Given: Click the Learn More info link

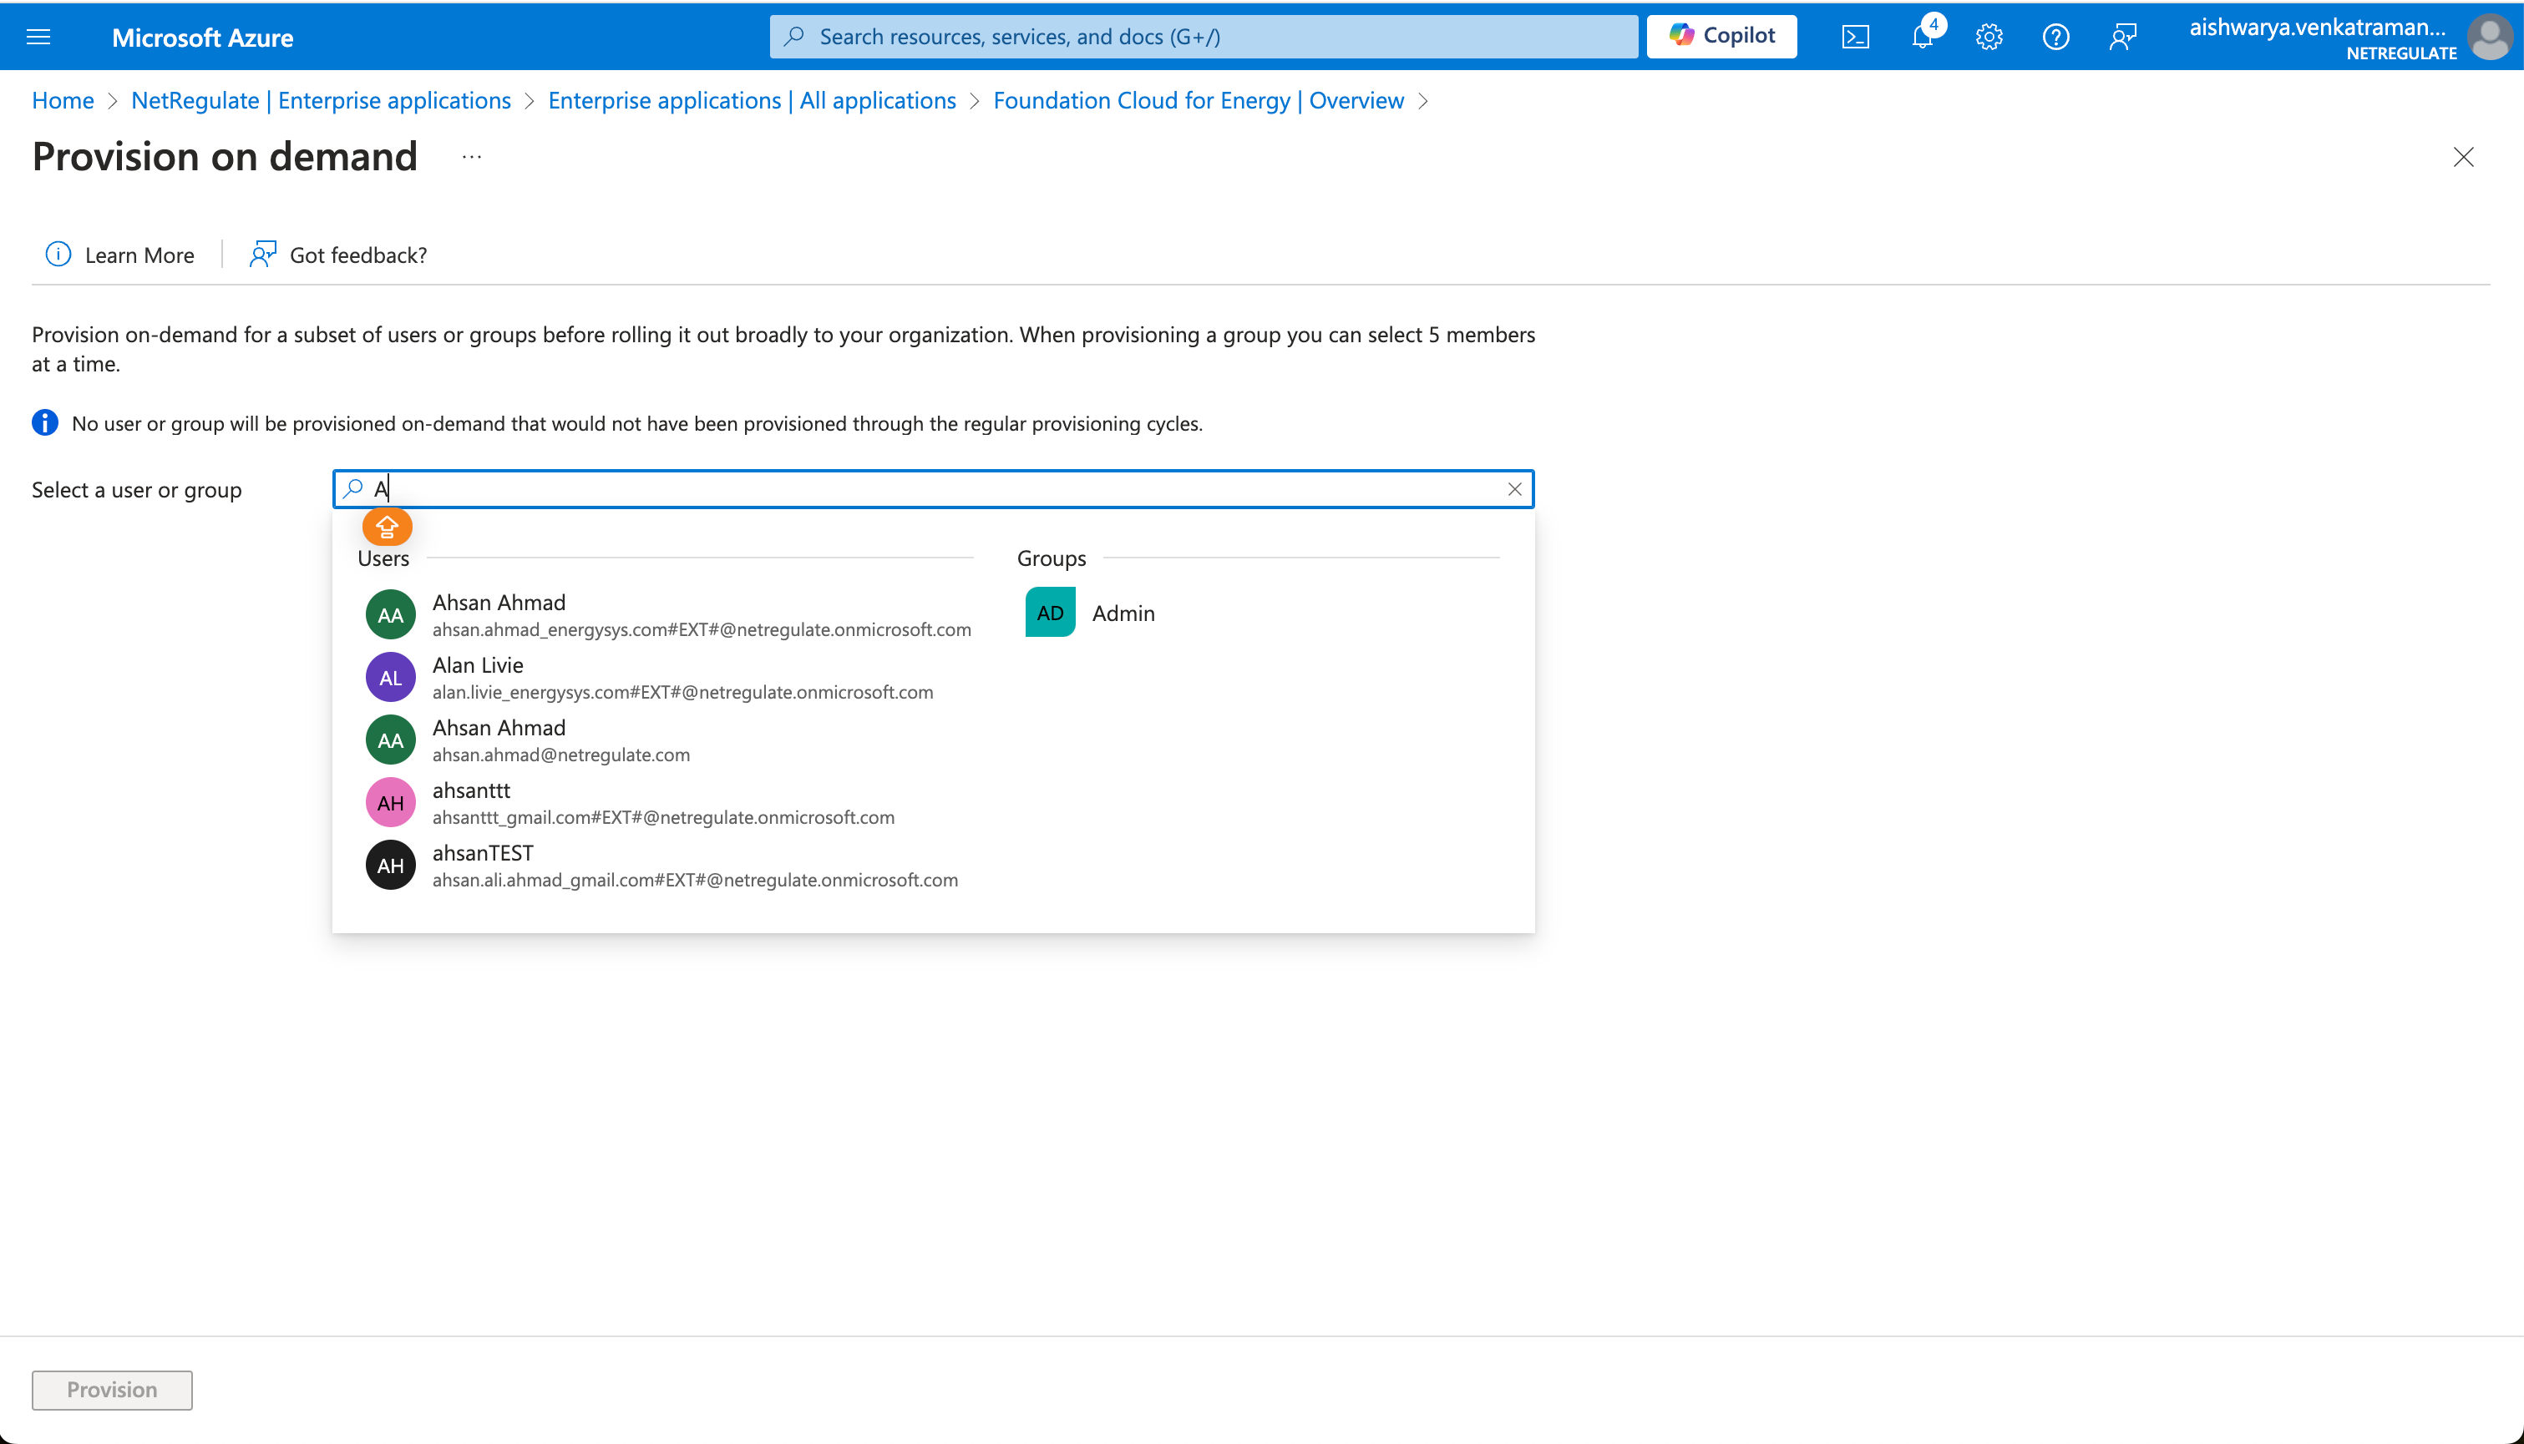Looking at the screenshot, I should click(x=121, y=255).
